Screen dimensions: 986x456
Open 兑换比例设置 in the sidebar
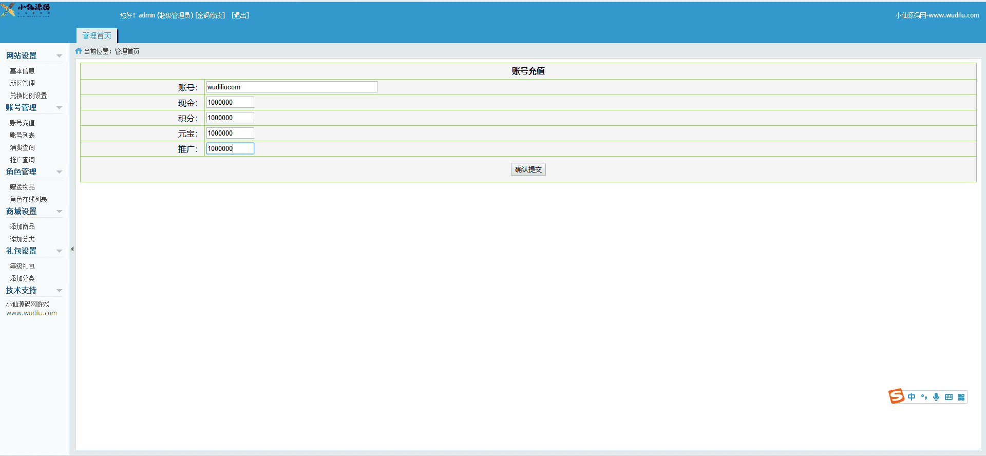[x=28, y=96]
